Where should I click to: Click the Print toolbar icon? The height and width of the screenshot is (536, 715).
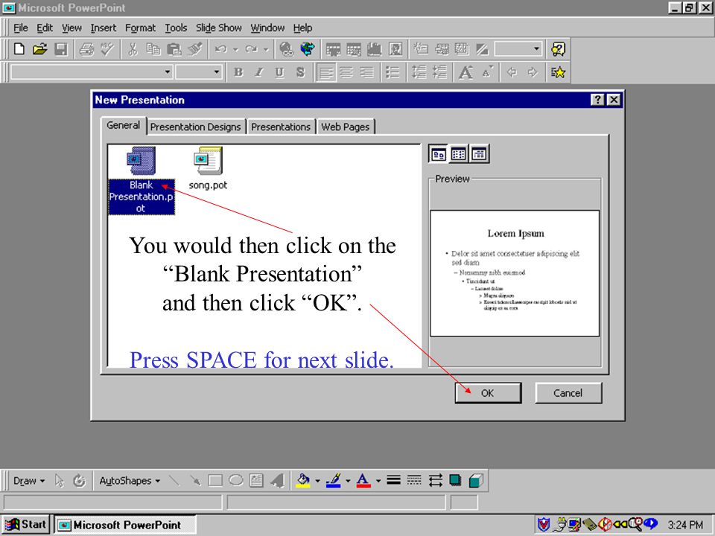click(86, 49)
